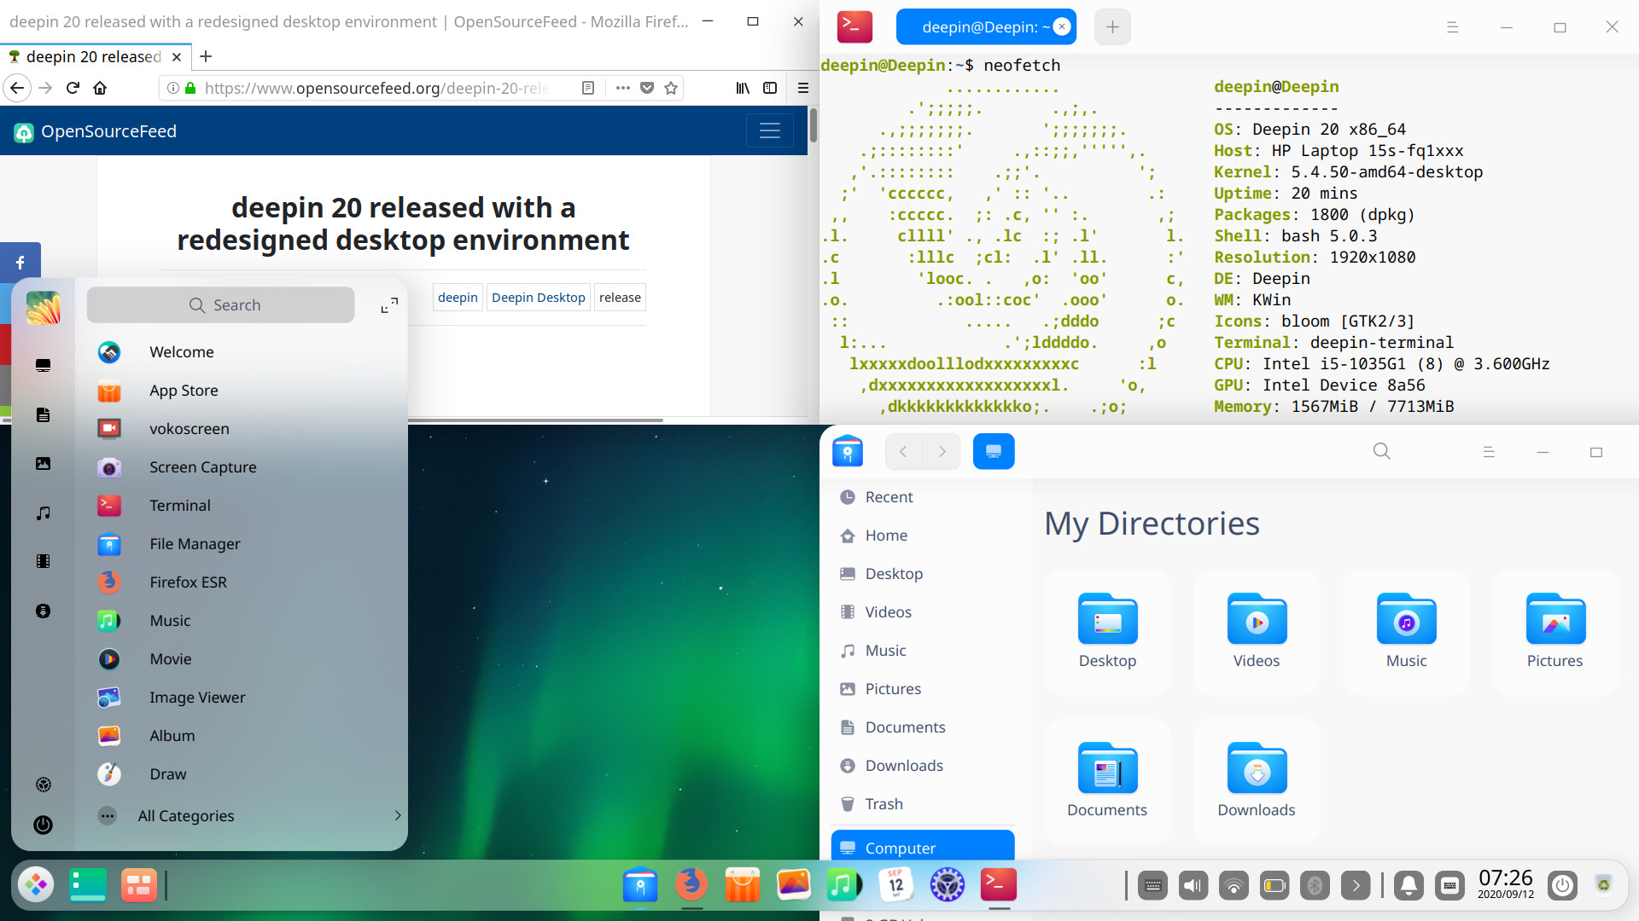Screen dimensions: 1639x921
Task: Click the launcher search field
Action: point(220,304)
